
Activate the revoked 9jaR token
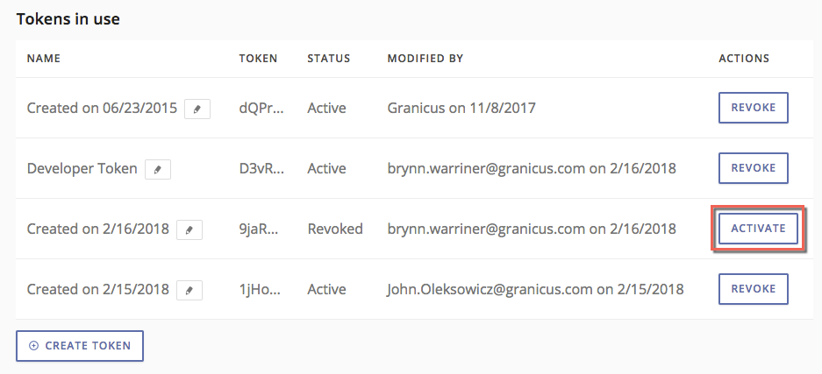pos(758,229)
